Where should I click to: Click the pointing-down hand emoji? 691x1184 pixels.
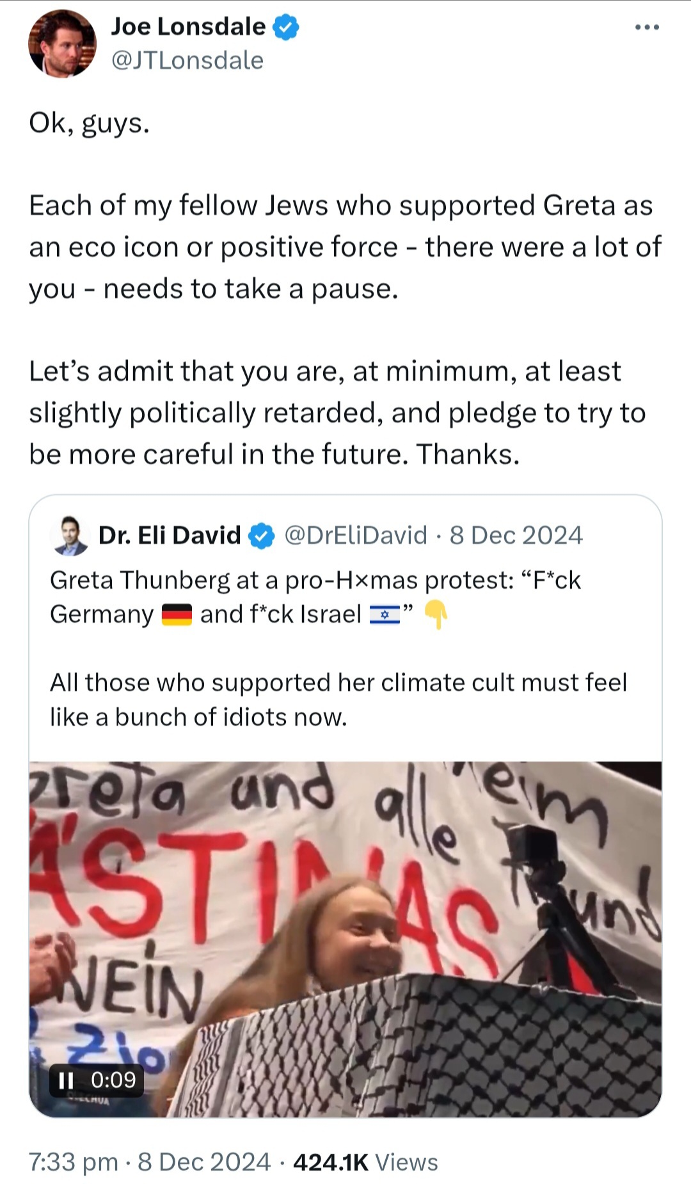coord(436,614)
